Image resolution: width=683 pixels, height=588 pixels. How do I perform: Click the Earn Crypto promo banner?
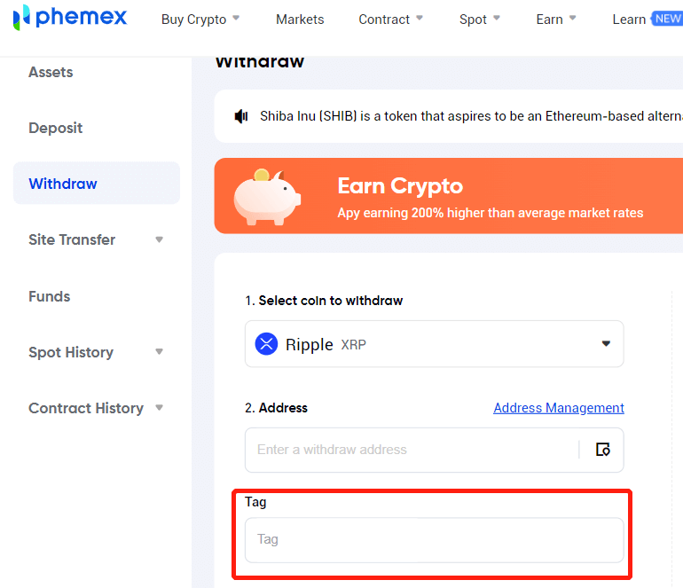(488, 196)
